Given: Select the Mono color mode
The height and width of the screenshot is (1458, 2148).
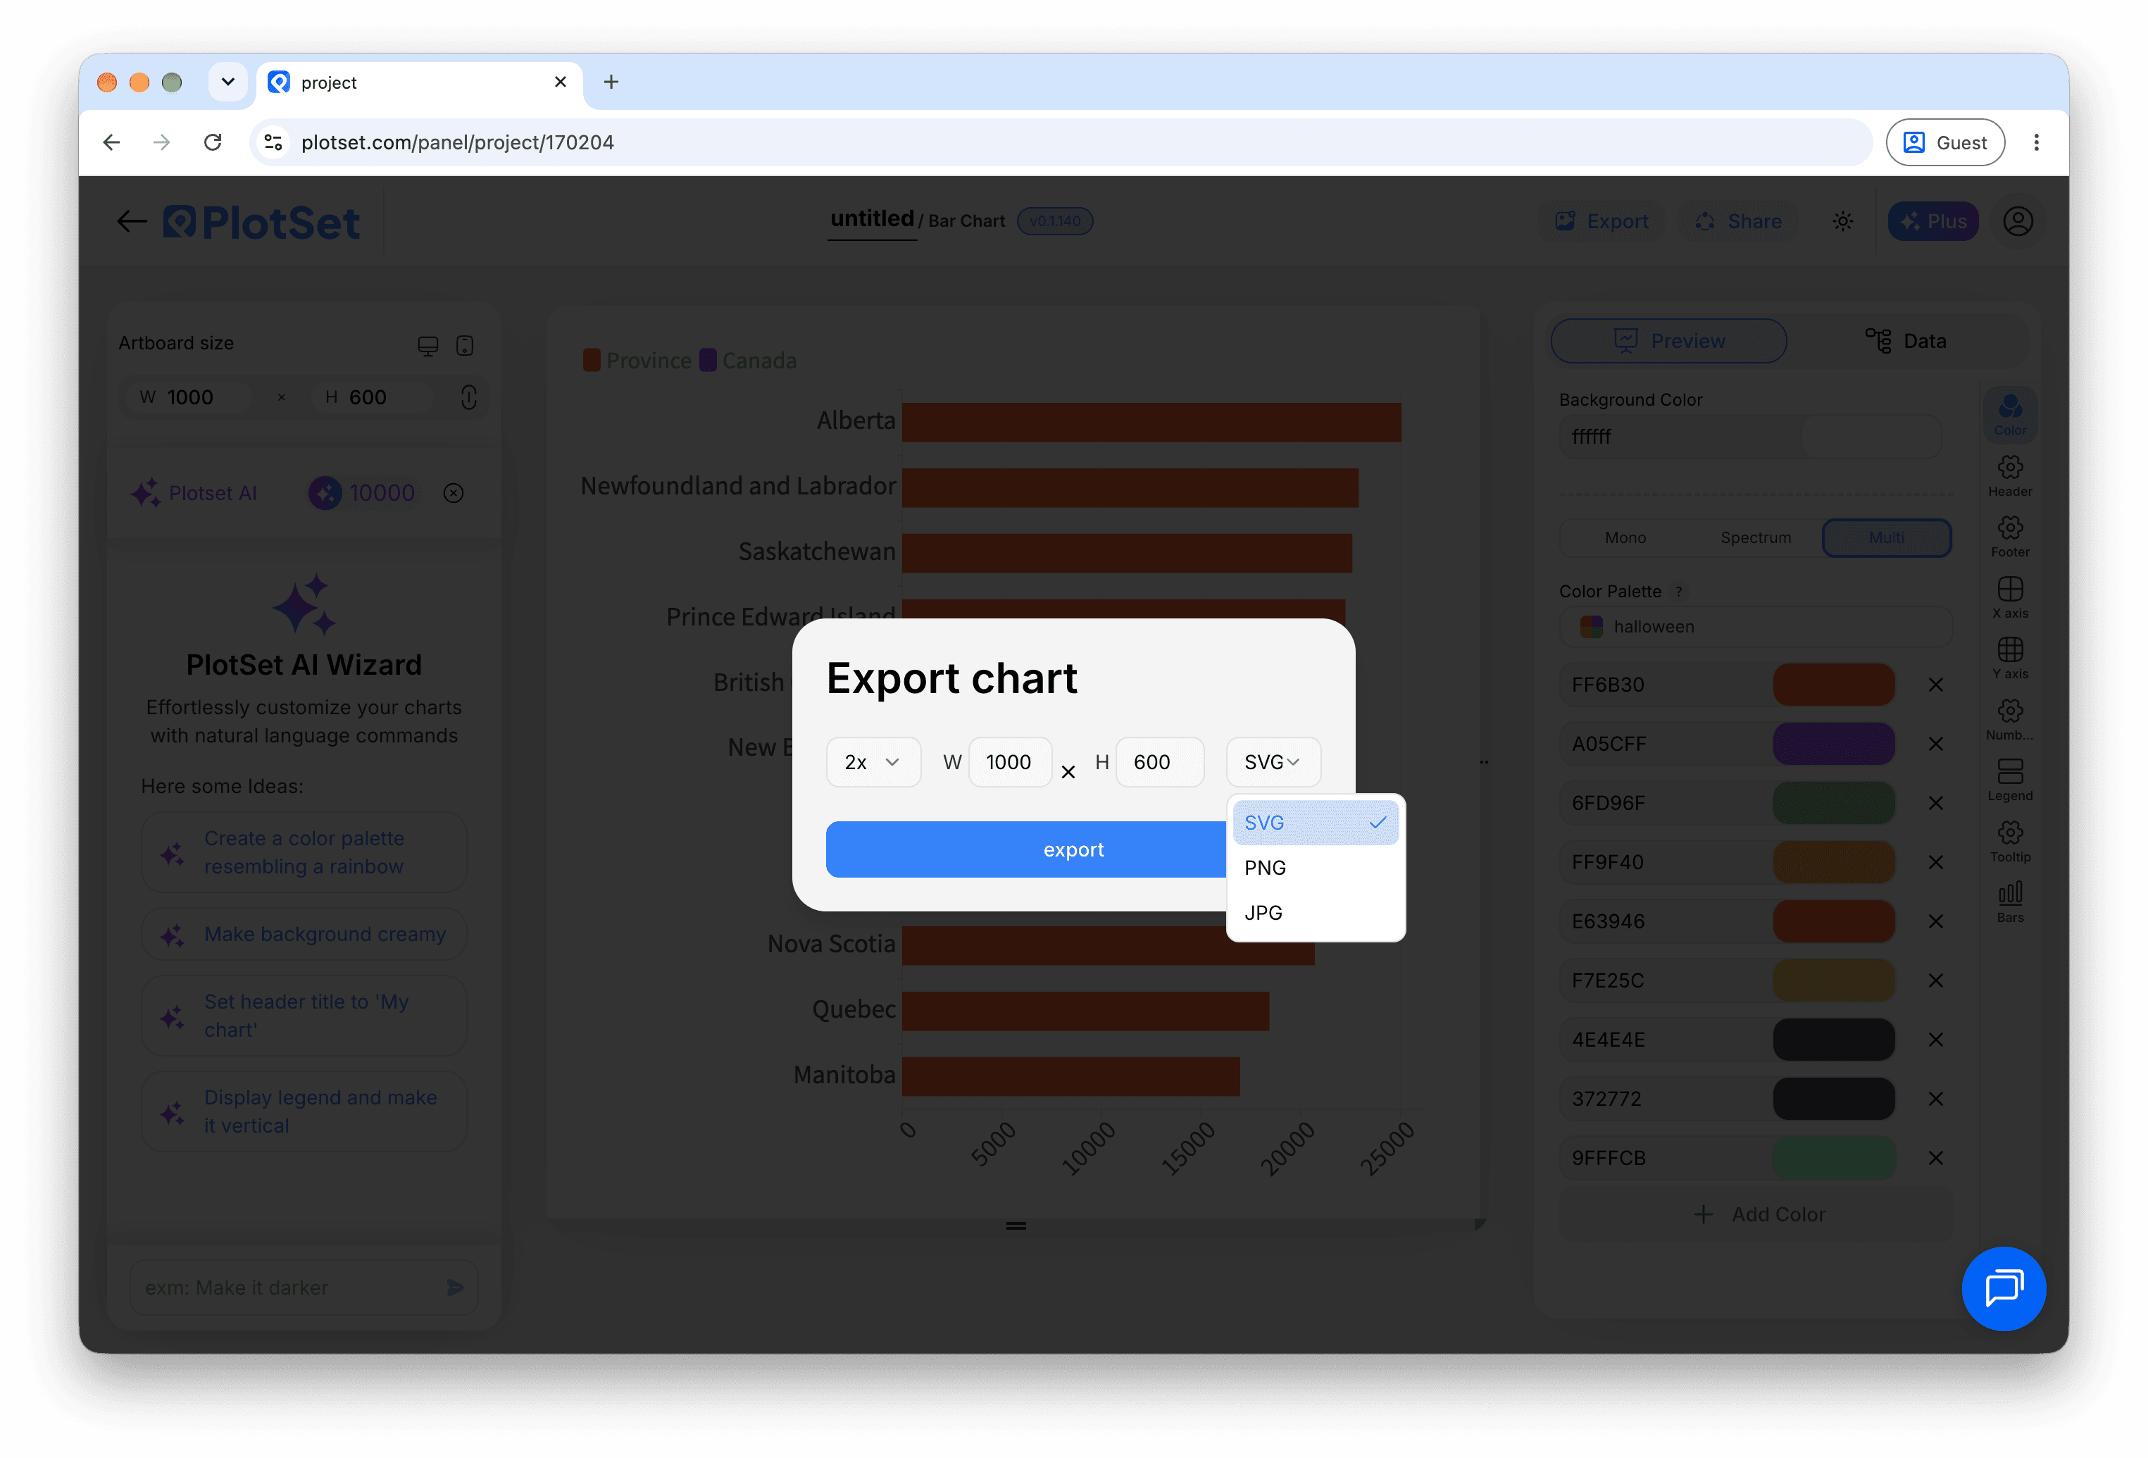Looking at the screenshot, I should 1625,538.
